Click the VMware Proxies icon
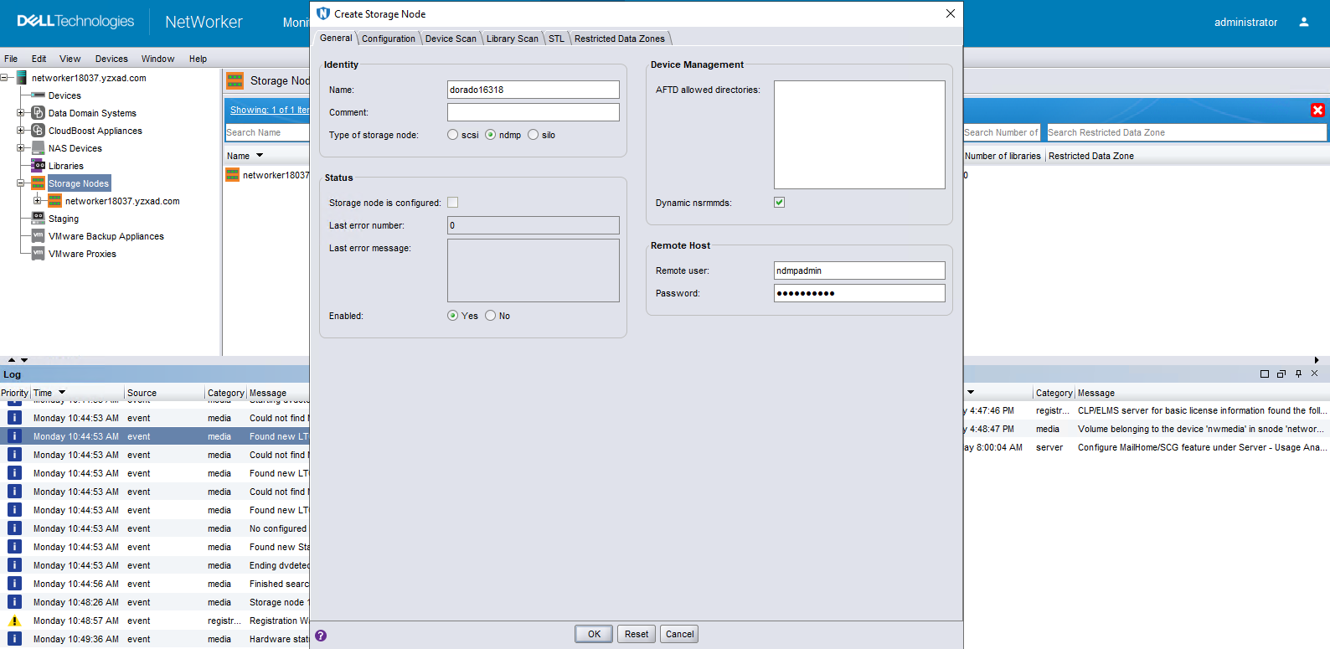The width and height of the screenshot is (1330, 649). pyautogui.click(x=38, y=254)
